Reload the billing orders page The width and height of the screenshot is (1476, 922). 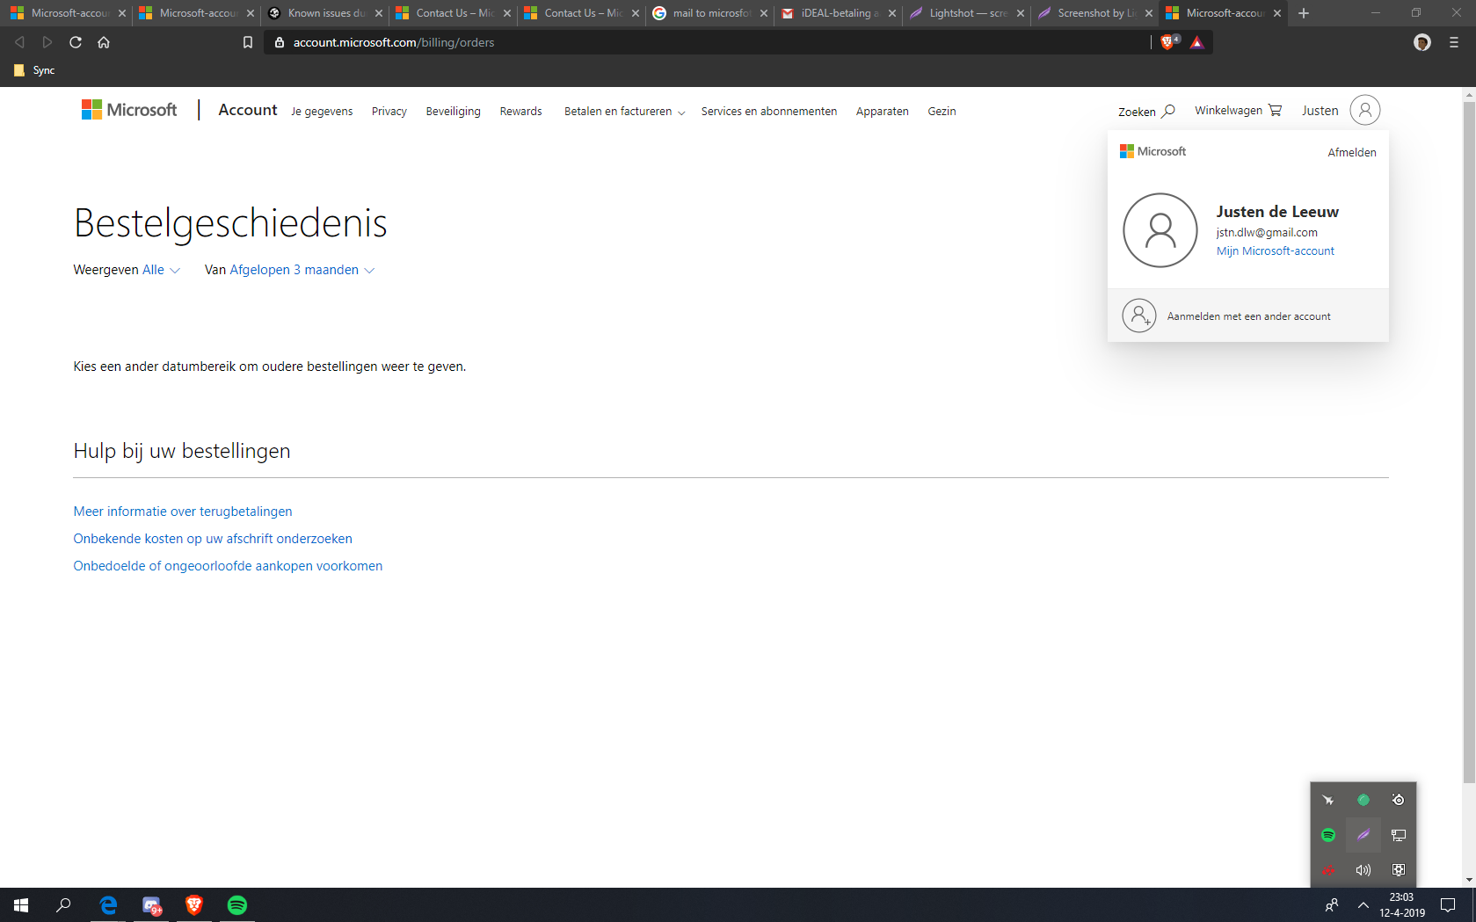[x=76, y=42]
